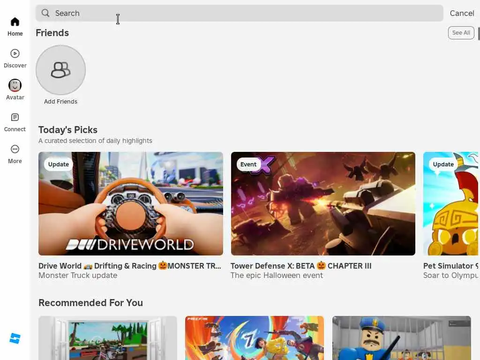Click Drive World Drifting & Racing title

[x=129, y=266]
